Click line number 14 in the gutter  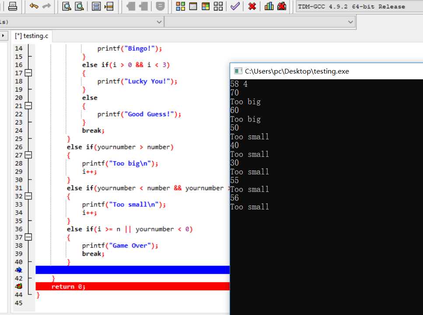pos(19,48)
